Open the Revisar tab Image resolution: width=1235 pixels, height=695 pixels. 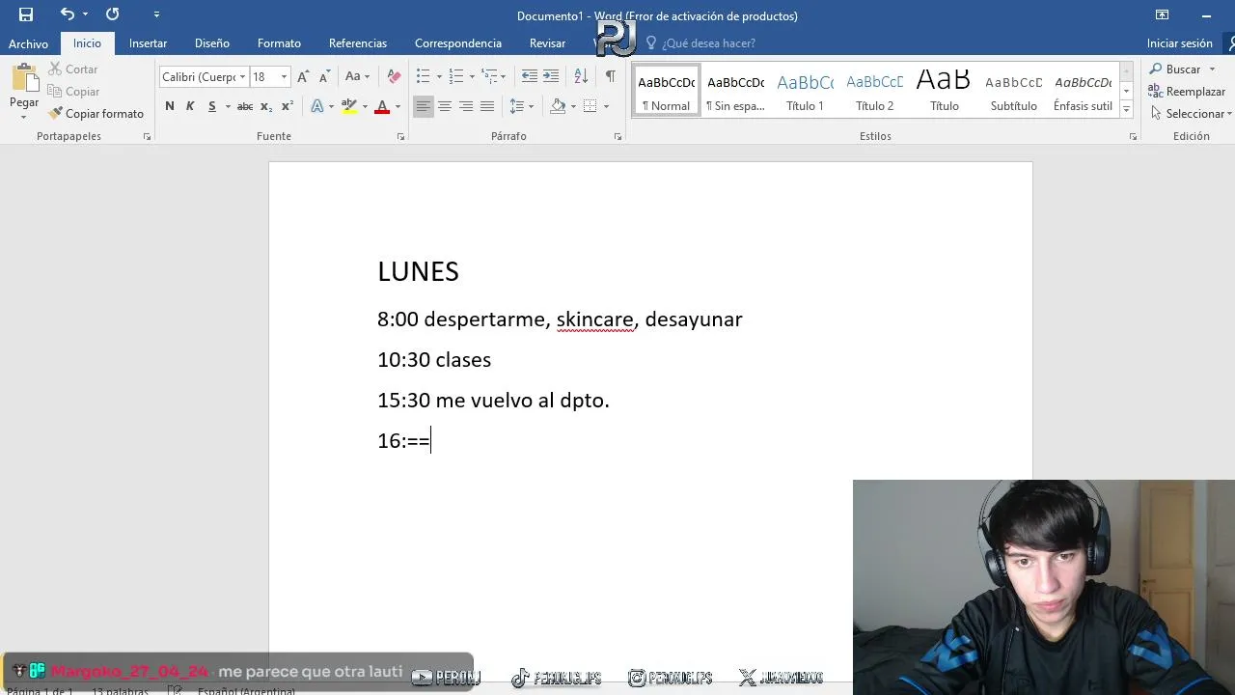pos(547,43)
